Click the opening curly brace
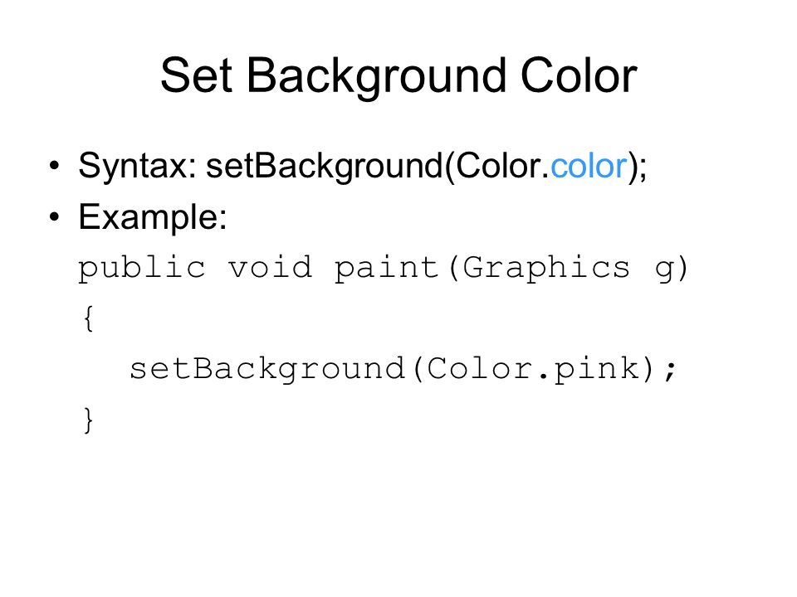This screenshot has height=597, width=797. (x=89, y=318)
